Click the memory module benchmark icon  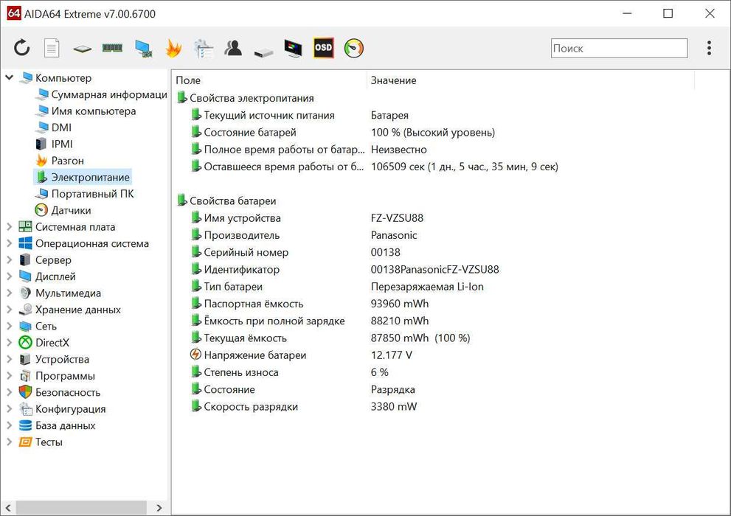(x=112, y=49)
